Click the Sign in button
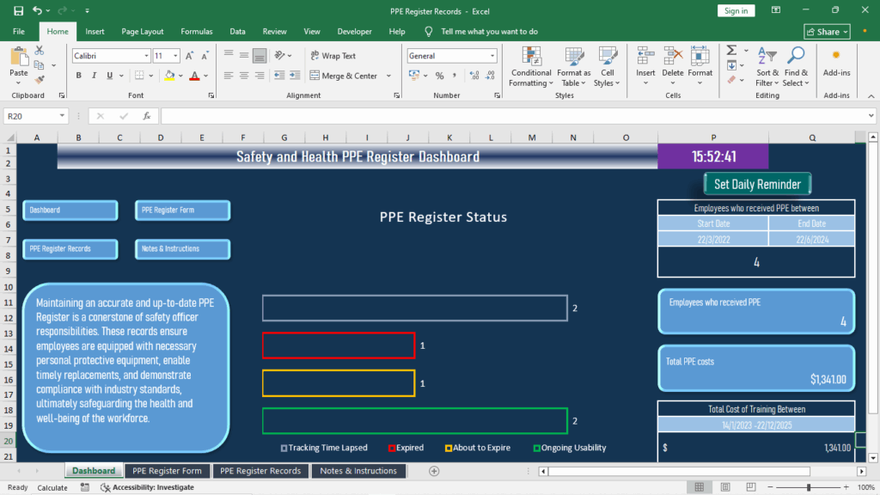880x495 pixels. 736,10
